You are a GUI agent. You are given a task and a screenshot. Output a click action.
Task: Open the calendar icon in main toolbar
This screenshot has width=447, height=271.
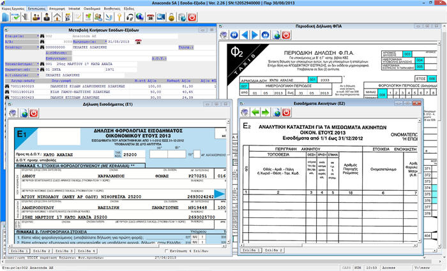(x=151, y=17)
